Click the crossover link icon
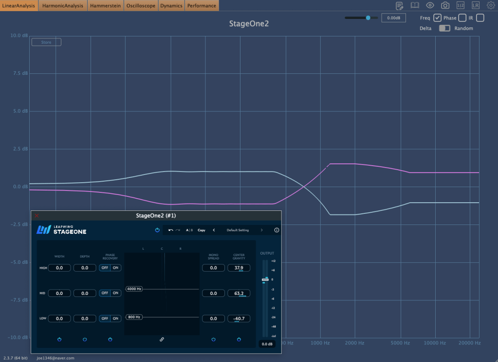The width and height of the screenshot is (498, 362). 162,339
